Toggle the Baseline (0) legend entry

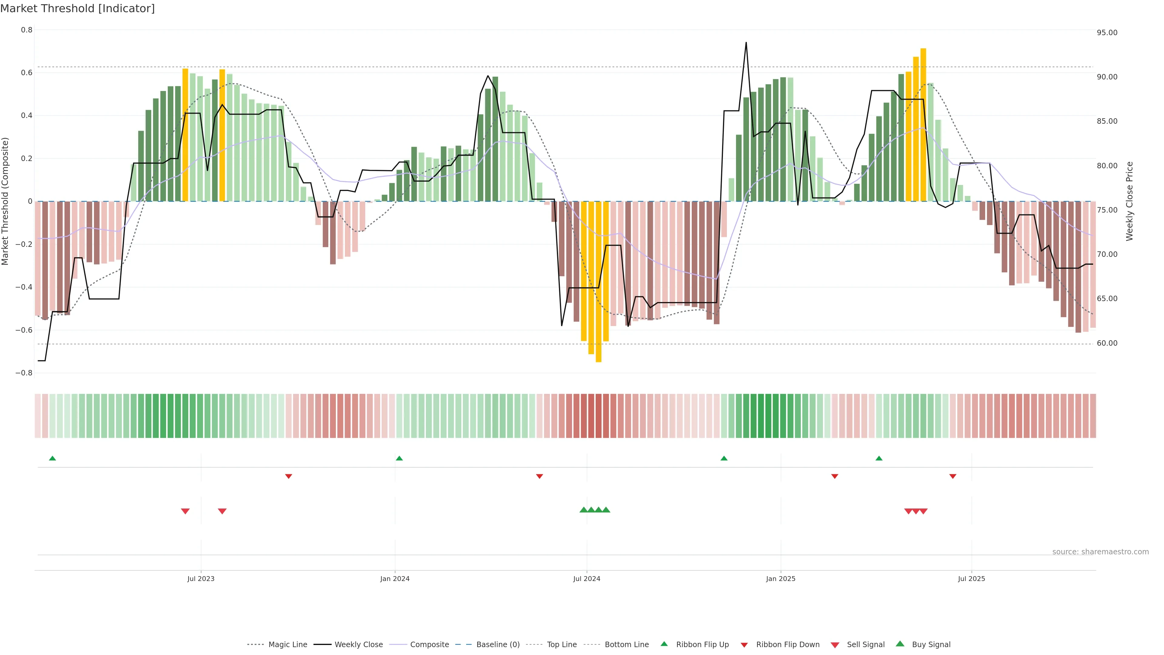(x=497, y=645)
